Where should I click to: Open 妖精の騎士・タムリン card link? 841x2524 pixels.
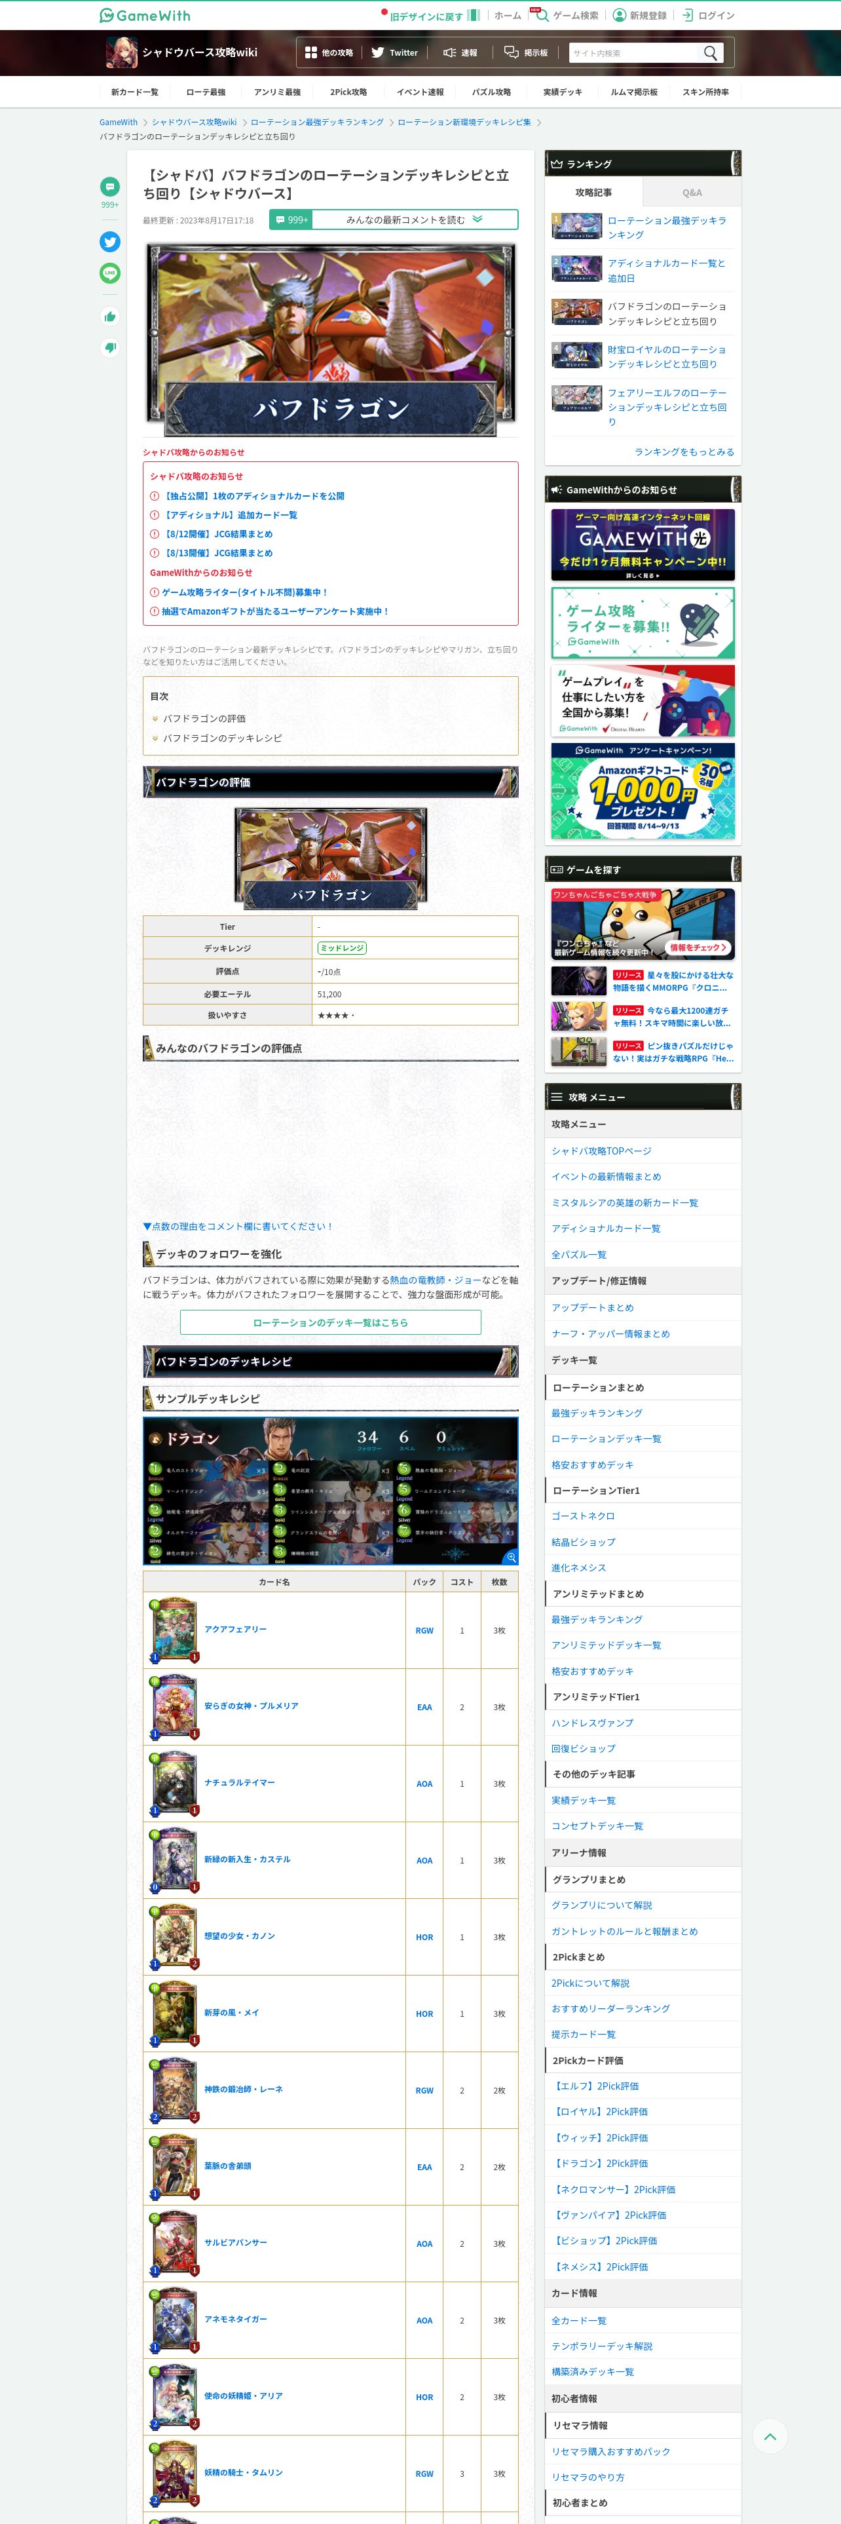[x=244, y=2472]
